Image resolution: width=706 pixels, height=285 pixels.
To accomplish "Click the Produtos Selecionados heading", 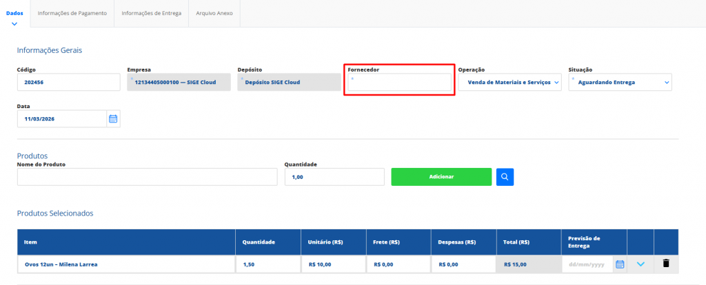I will 55,213.
